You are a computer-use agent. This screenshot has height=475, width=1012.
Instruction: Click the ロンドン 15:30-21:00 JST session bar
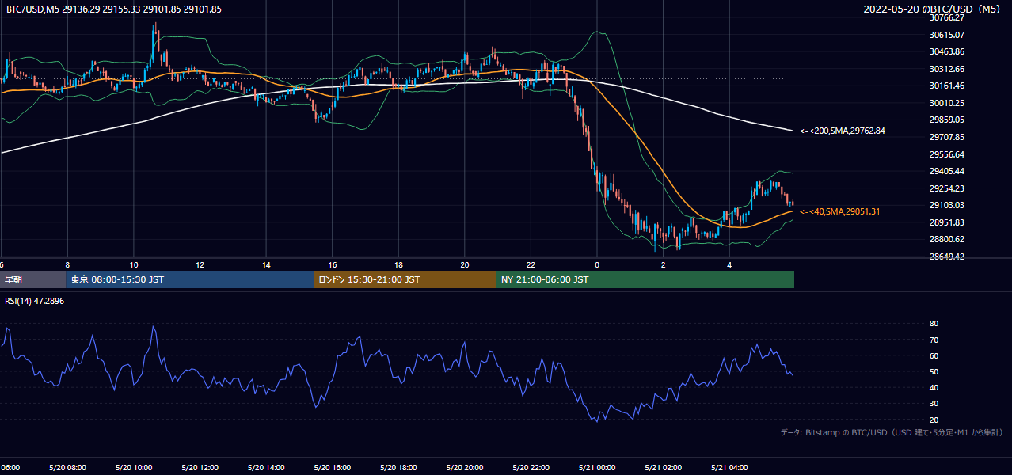[405, 279]
